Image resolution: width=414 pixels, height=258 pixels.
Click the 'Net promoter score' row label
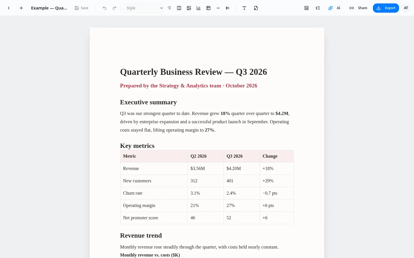[154, 218]
